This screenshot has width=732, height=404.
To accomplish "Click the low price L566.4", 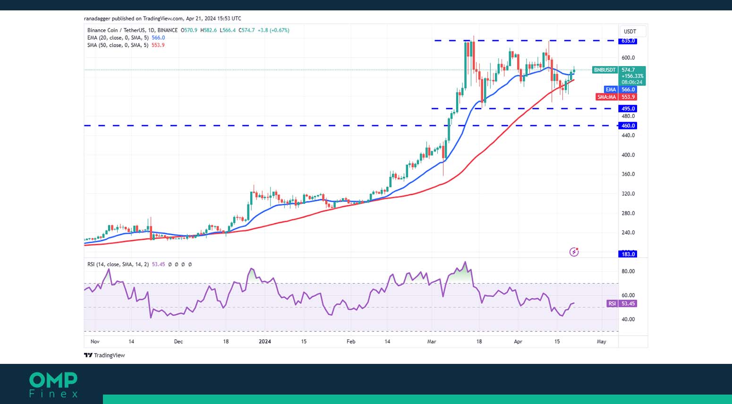I will click(x=228, y=30).
